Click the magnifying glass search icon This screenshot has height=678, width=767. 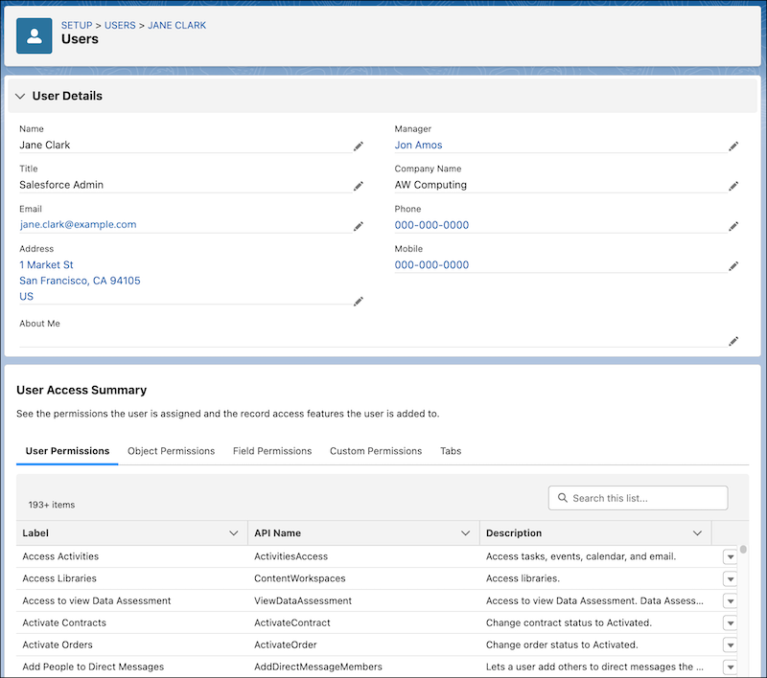pos(563,497)
